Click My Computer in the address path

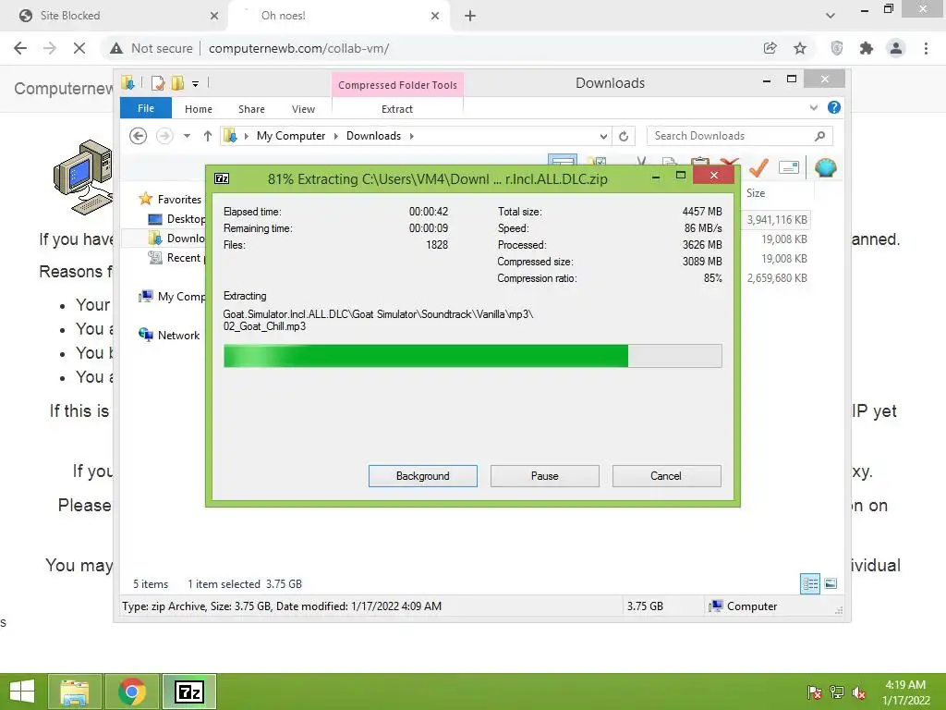point(291,136)
